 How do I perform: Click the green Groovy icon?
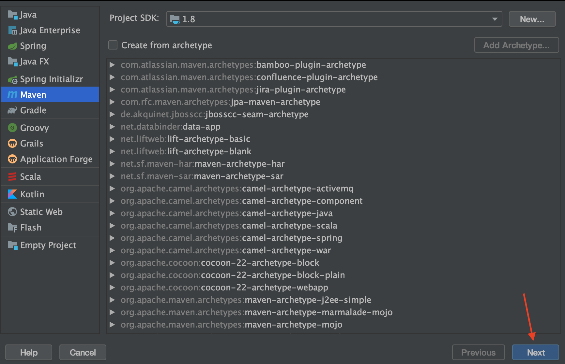pyautogui.click(x=12, y=128)
